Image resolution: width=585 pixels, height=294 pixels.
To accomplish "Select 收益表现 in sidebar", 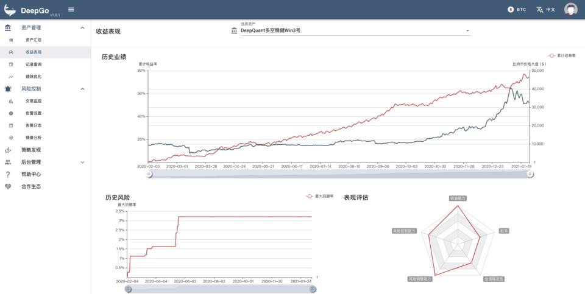I will tap(45, 52).
